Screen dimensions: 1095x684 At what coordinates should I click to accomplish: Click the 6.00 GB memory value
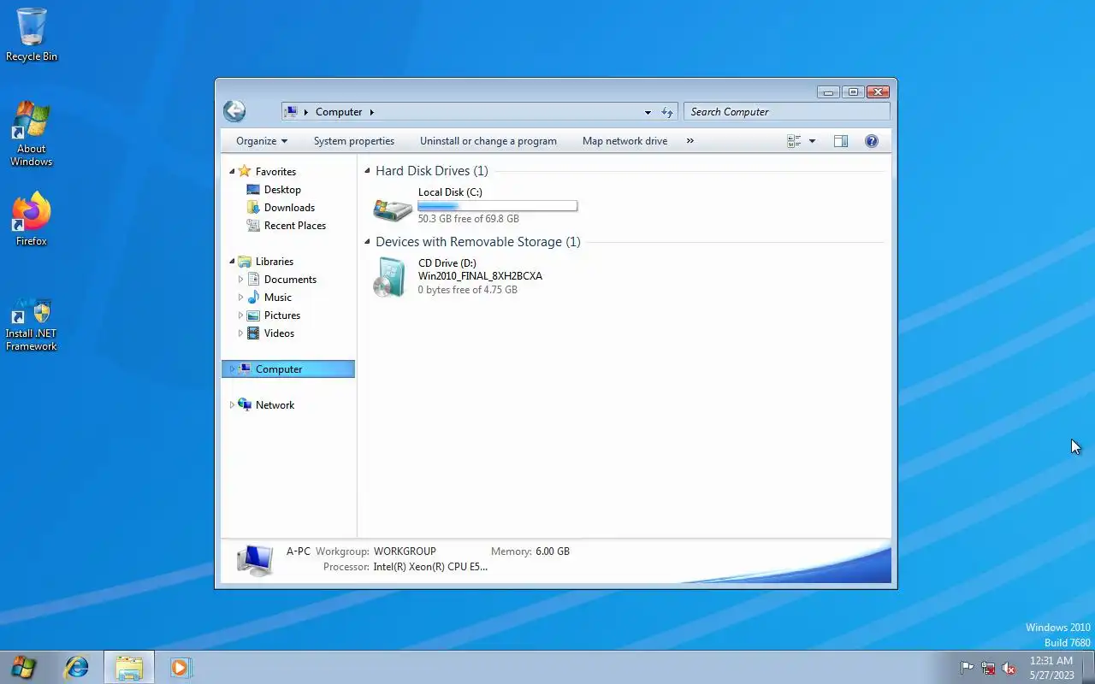553,551
